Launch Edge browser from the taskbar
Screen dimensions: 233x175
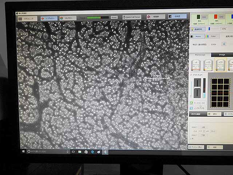click(92, 152)
